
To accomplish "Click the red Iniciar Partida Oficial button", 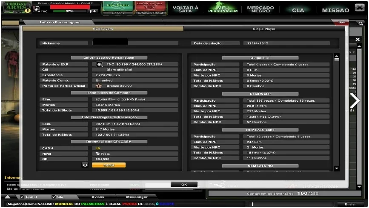I will point(150,6).
